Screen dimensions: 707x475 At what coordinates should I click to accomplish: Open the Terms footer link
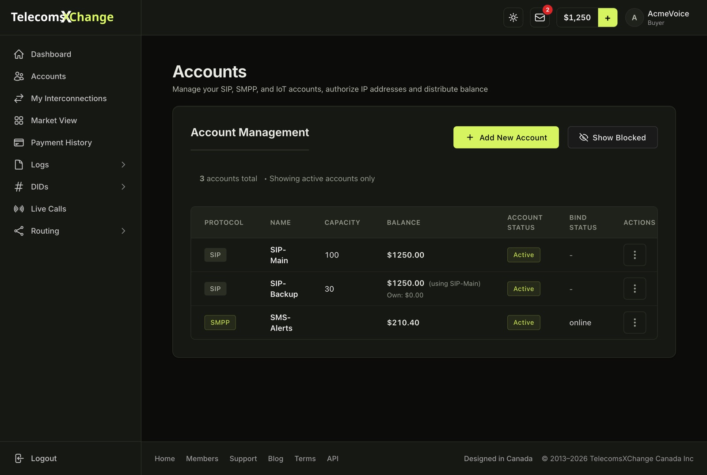coord(305,459)
